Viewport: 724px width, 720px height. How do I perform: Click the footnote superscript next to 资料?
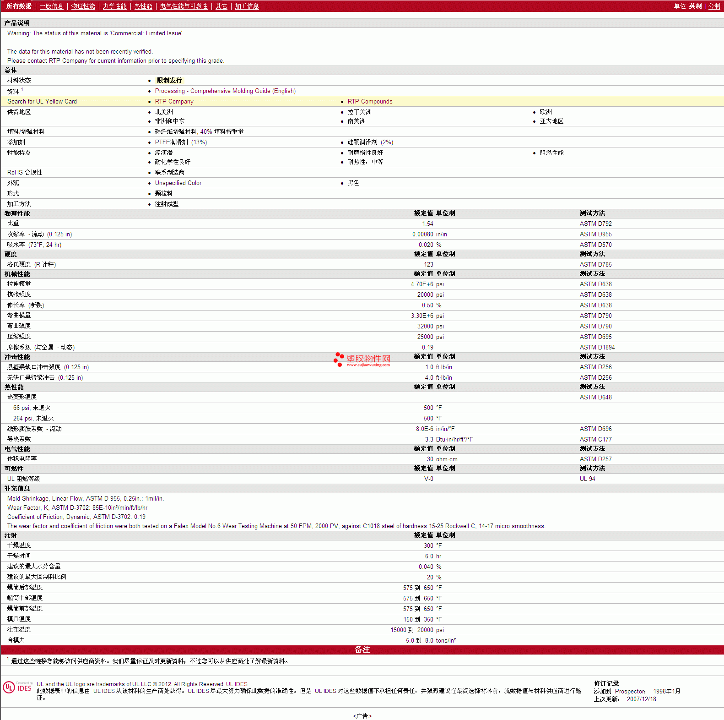(22, 90)
